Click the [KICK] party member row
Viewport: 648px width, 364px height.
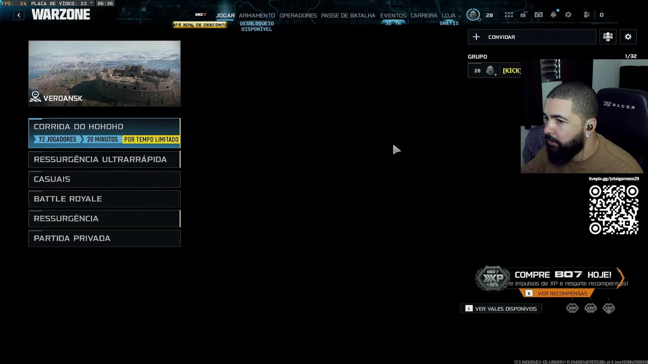pos(494,71)
